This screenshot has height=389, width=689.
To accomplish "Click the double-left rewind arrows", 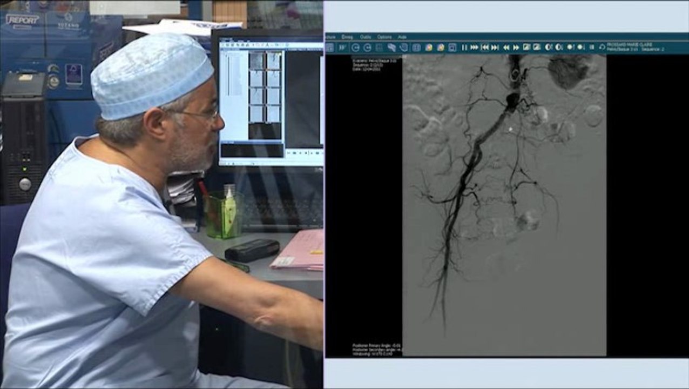I will tap(506, 48).
